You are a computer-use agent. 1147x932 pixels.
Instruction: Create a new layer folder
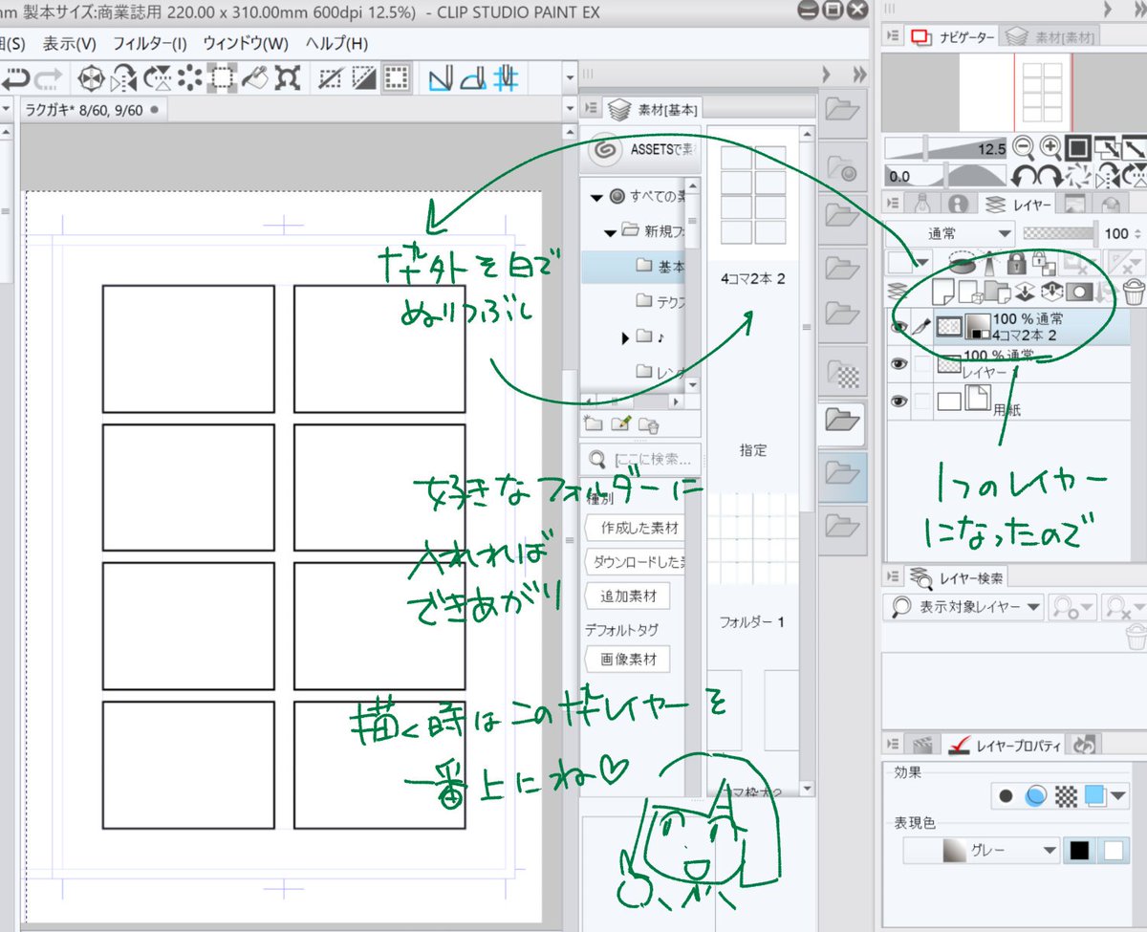tap(996, 292)
